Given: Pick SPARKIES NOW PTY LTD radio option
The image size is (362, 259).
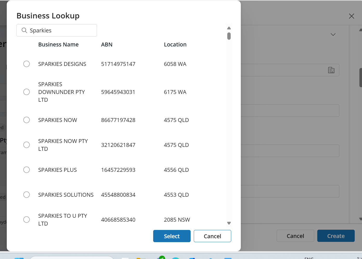Looking at the screenshot, I should pos(27,145).
